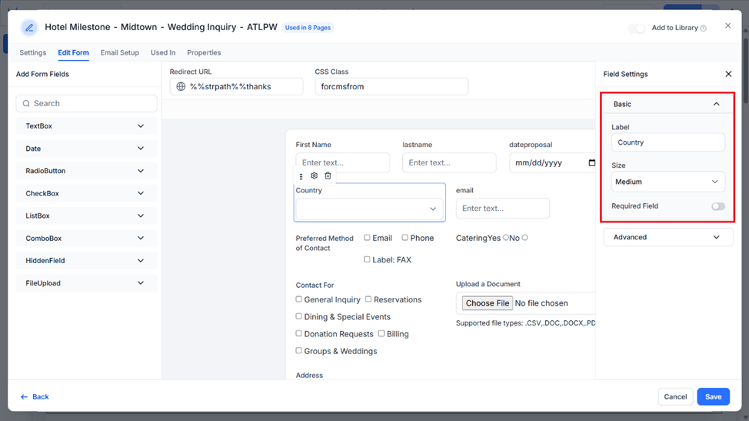Check the Label: FAX checkbox
749x421 pixels.
[x=367, y=259]
